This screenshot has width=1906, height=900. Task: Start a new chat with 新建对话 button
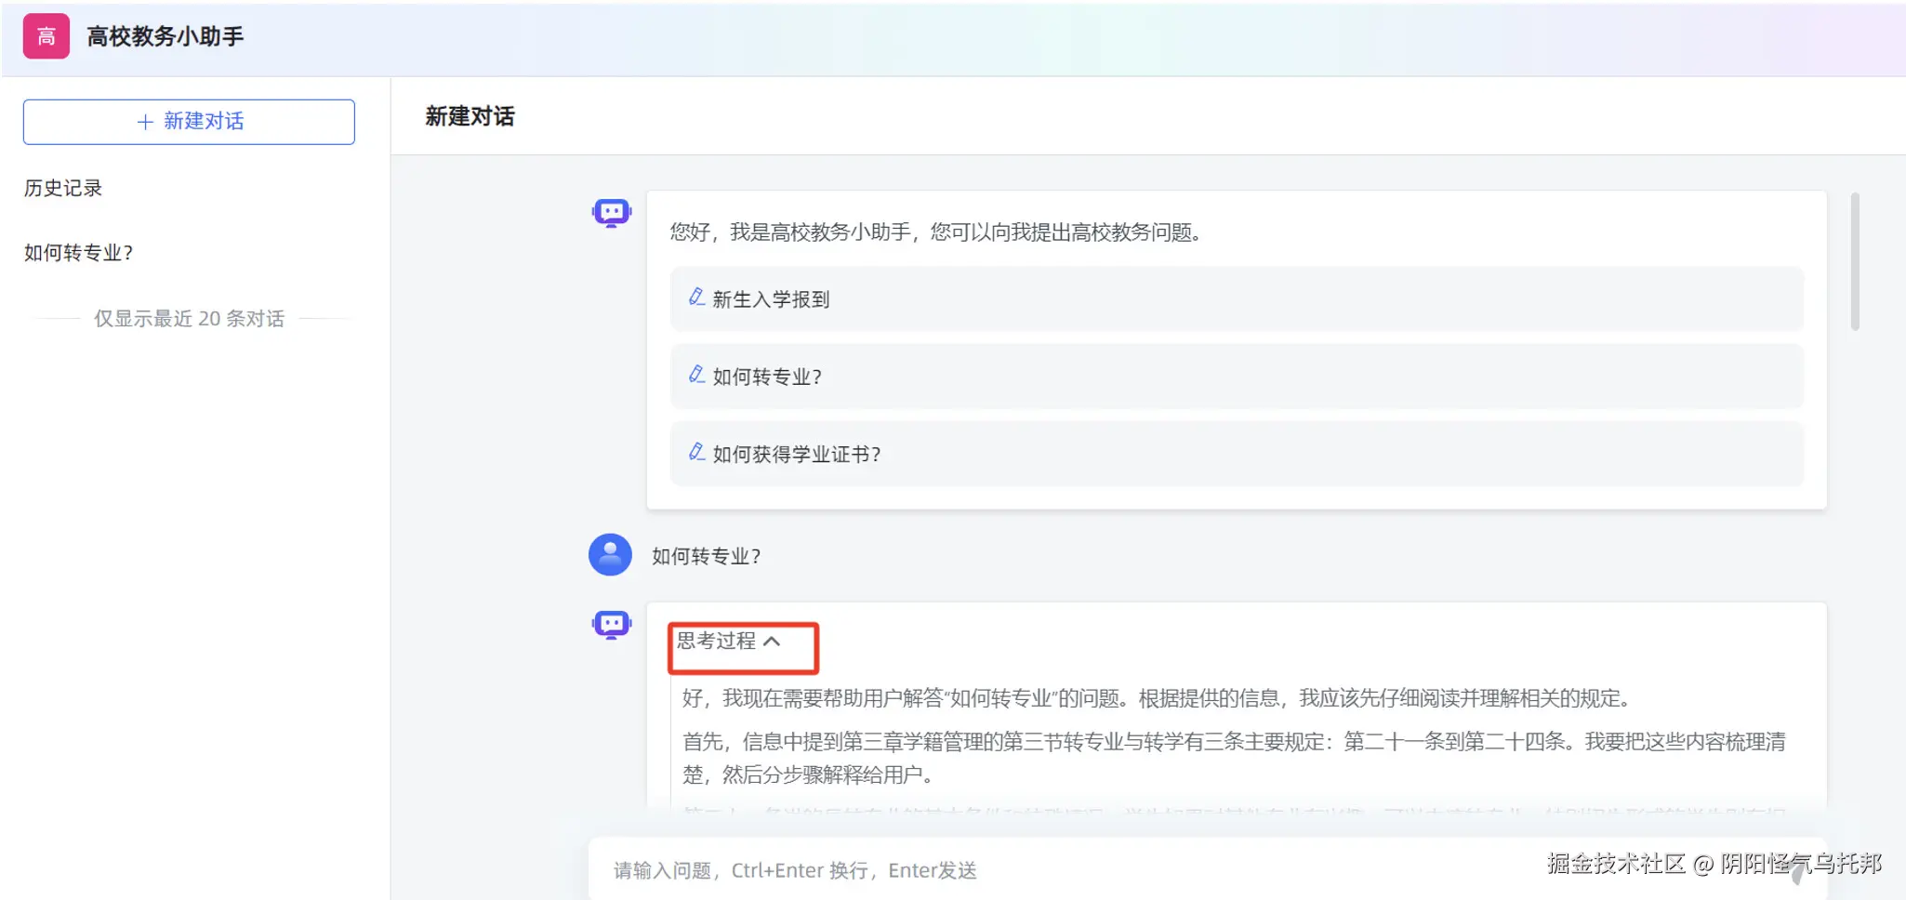click(x=189, y=122)
